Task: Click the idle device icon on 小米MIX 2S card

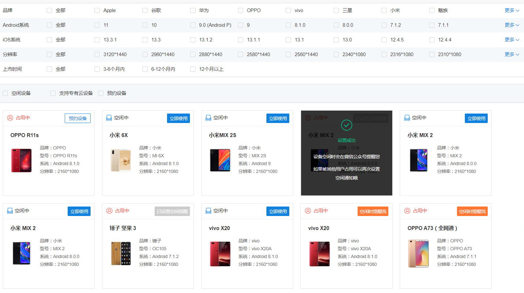Action: tap(208, 118)
